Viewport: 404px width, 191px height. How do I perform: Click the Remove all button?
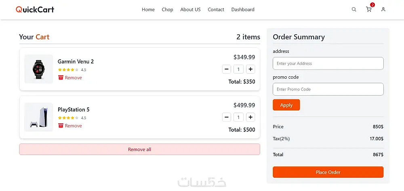pos(139,149)
